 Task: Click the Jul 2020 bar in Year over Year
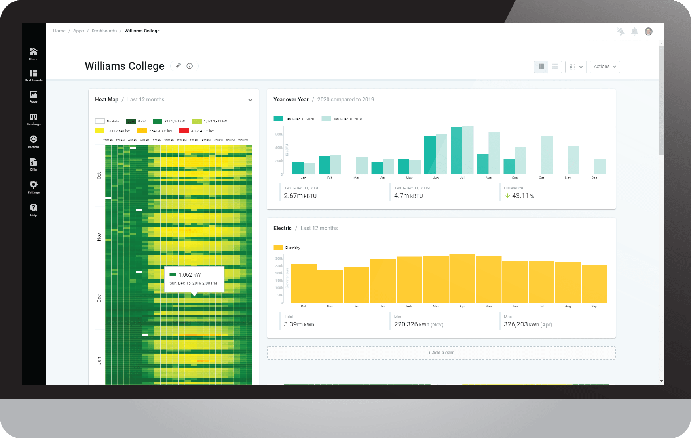(456, 151)
